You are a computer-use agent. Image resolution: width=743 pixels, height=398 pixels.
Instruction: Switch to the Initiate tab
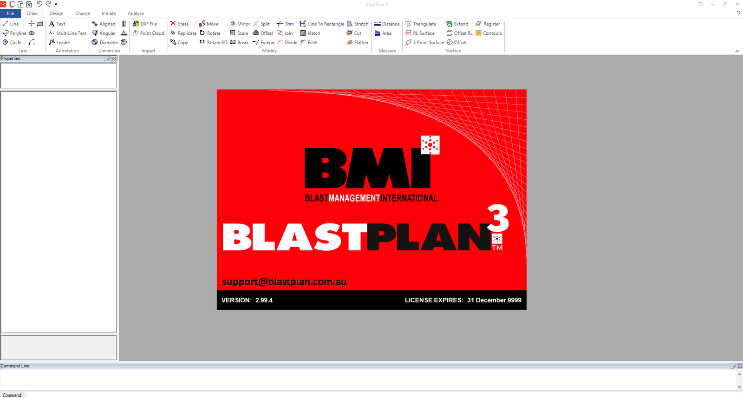coord(109,13)
